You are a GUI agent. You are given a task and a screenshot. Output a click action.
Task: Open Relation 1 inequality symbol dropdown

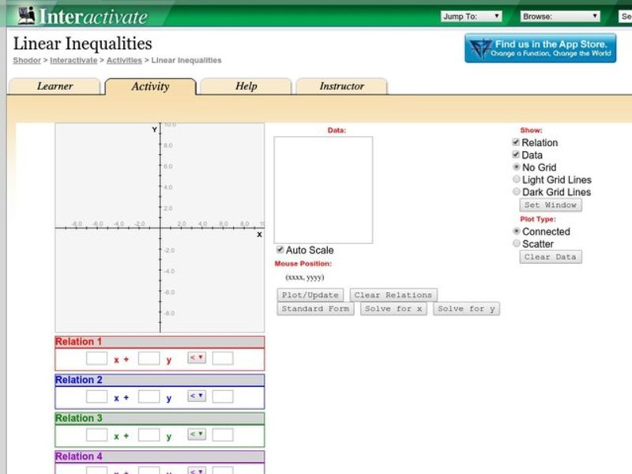tap(197, 358)
